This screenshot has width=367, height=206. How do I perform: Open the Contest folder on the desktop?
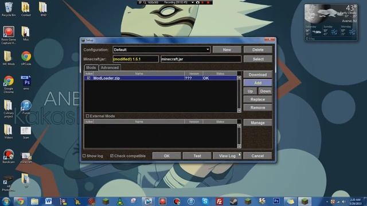click(x=26, y=9)
